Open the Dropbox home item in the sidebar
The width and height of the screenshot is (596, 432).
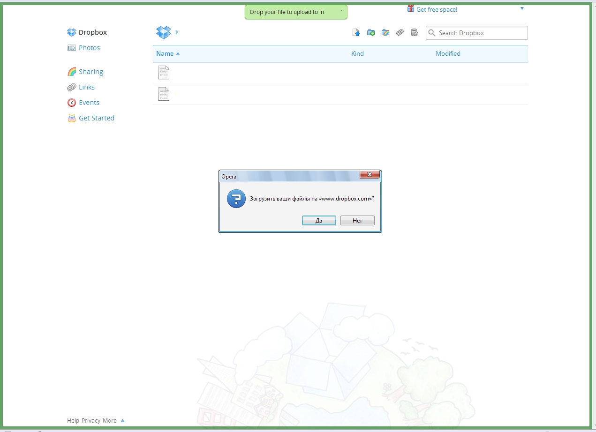[87, 32]
